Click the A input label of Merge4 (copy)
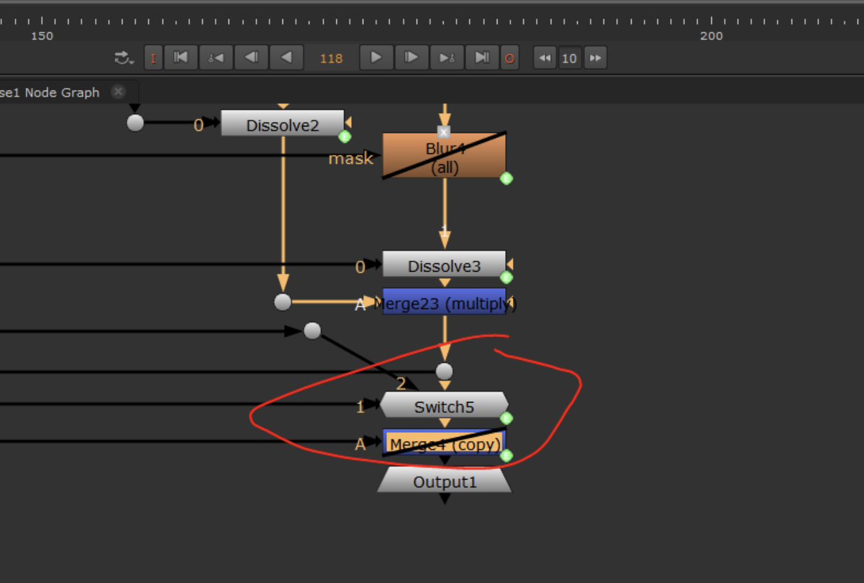Screen dimensions: 864x583 point(360,444)
